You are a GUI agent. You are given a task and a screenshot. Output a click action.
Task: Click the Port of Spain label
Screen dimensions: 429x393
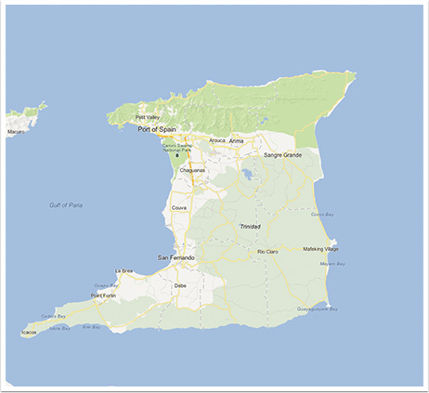tap(157, 129)
